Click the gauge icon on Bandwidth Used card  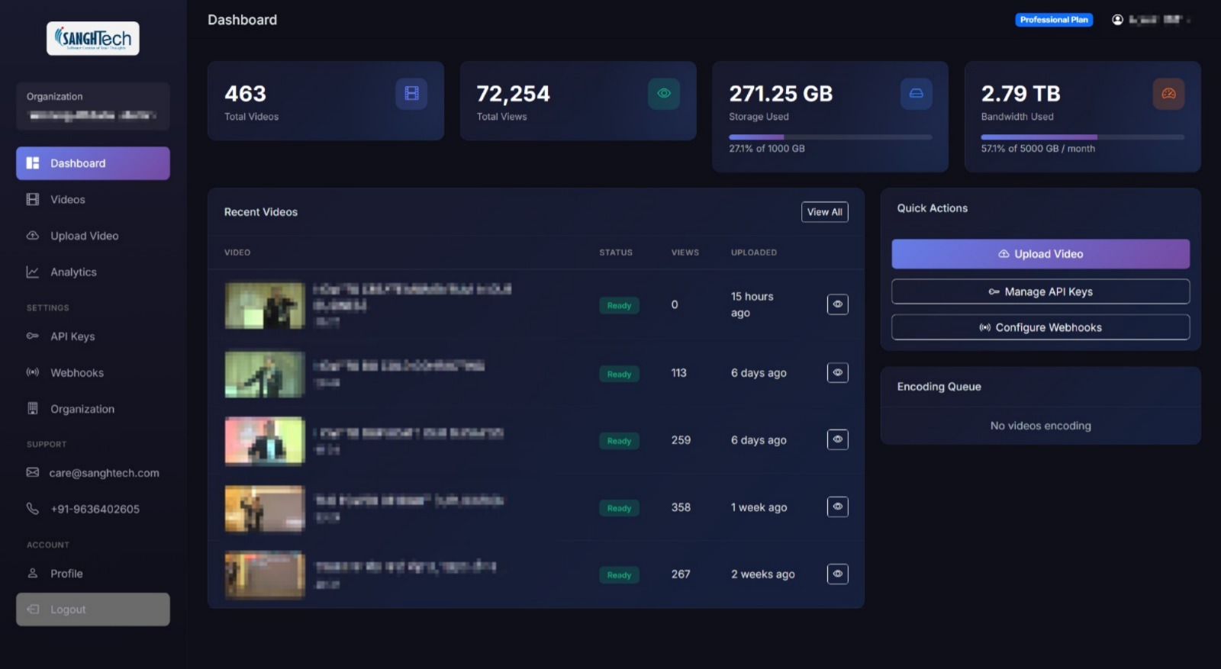pos(1168,94)
